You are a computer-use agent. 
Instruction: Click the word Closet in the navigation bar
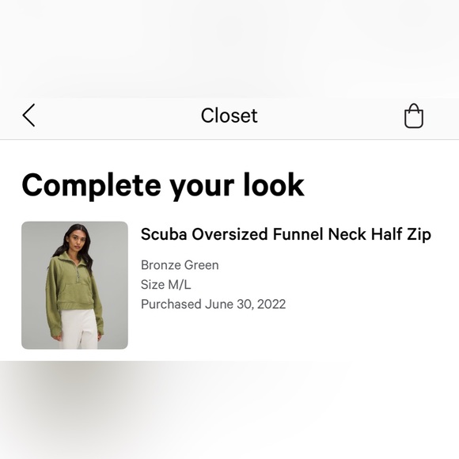pyautogui.click(x=229, y=116)
